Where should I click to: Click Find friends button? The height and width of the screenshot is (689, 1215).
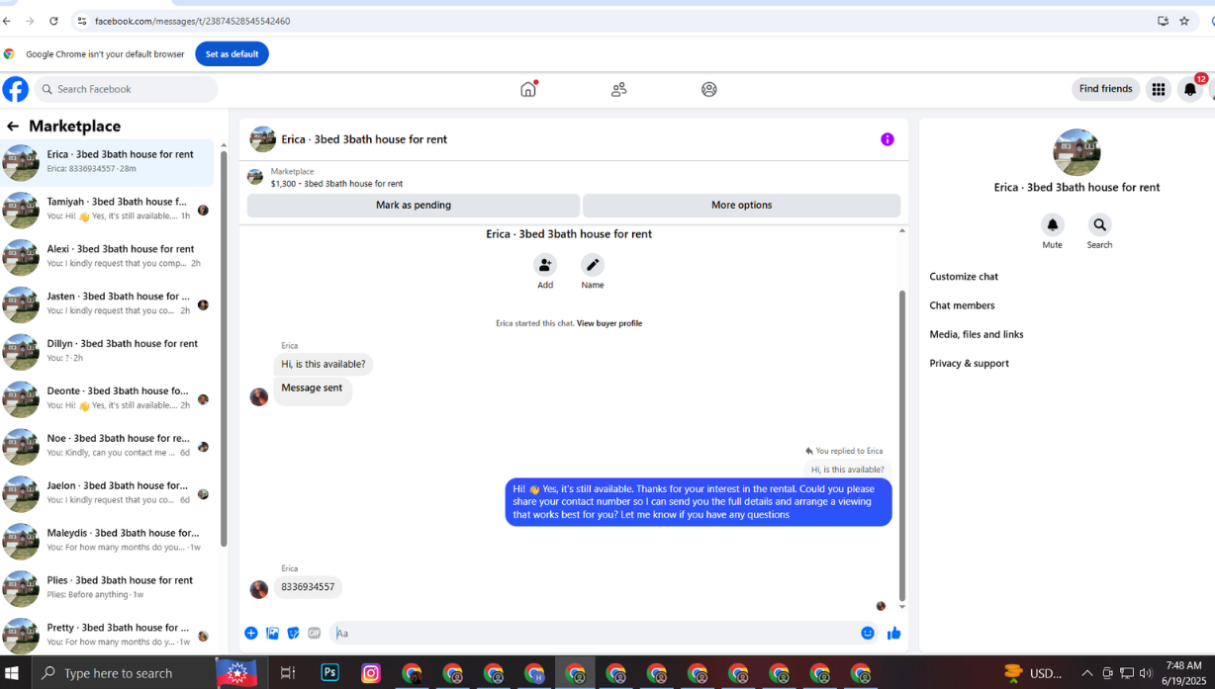click(x=1105, y=89)
